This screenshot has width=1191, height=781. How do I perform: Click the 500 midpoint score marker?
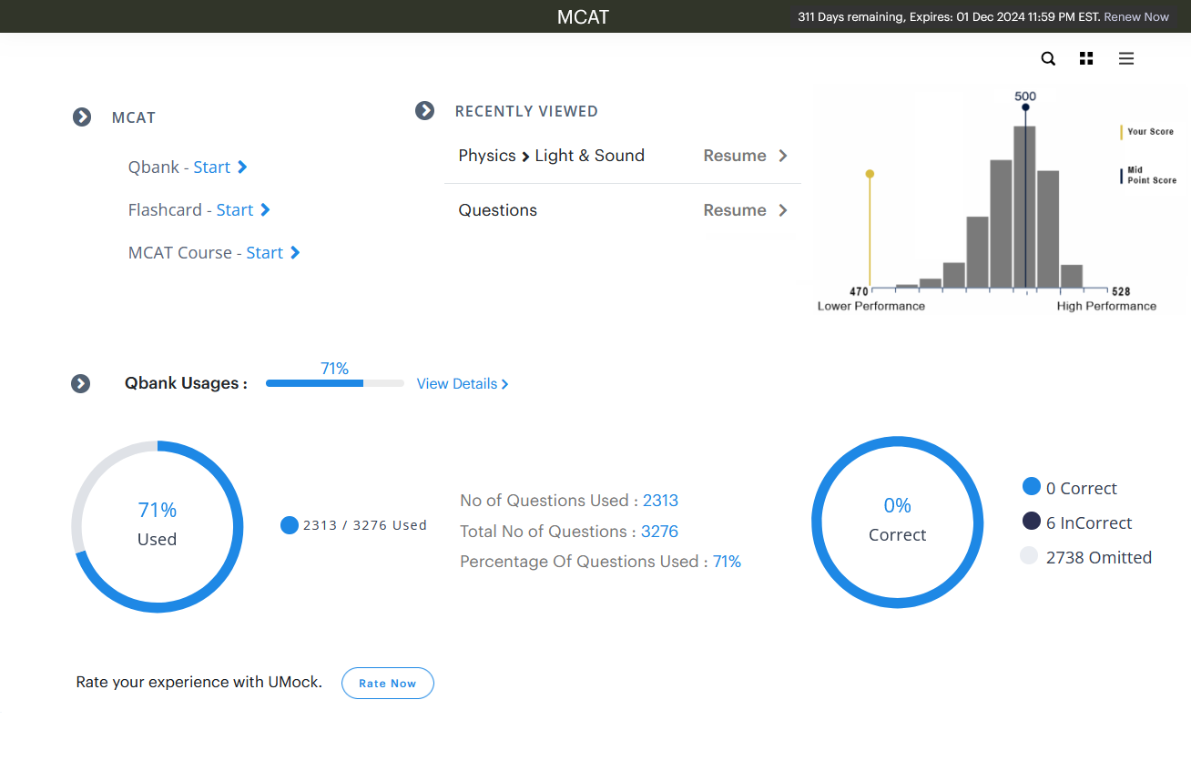(1025, 106)
